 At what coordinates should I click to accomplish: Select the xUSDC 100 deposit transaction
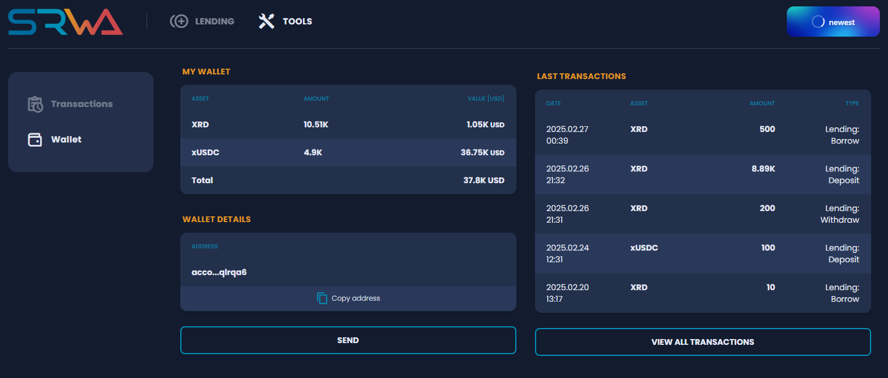(x=702, y=254)
